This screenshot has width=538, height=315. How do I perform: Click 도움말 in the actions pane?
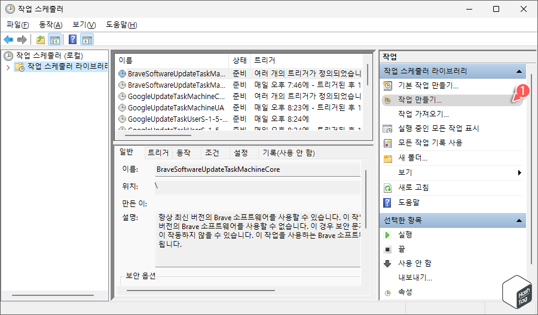tap(409, 203)
